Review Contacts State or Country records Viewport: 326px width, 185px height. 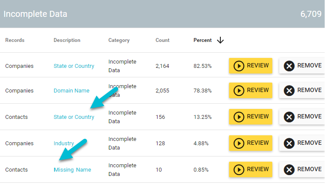click(x=251, y=117)
